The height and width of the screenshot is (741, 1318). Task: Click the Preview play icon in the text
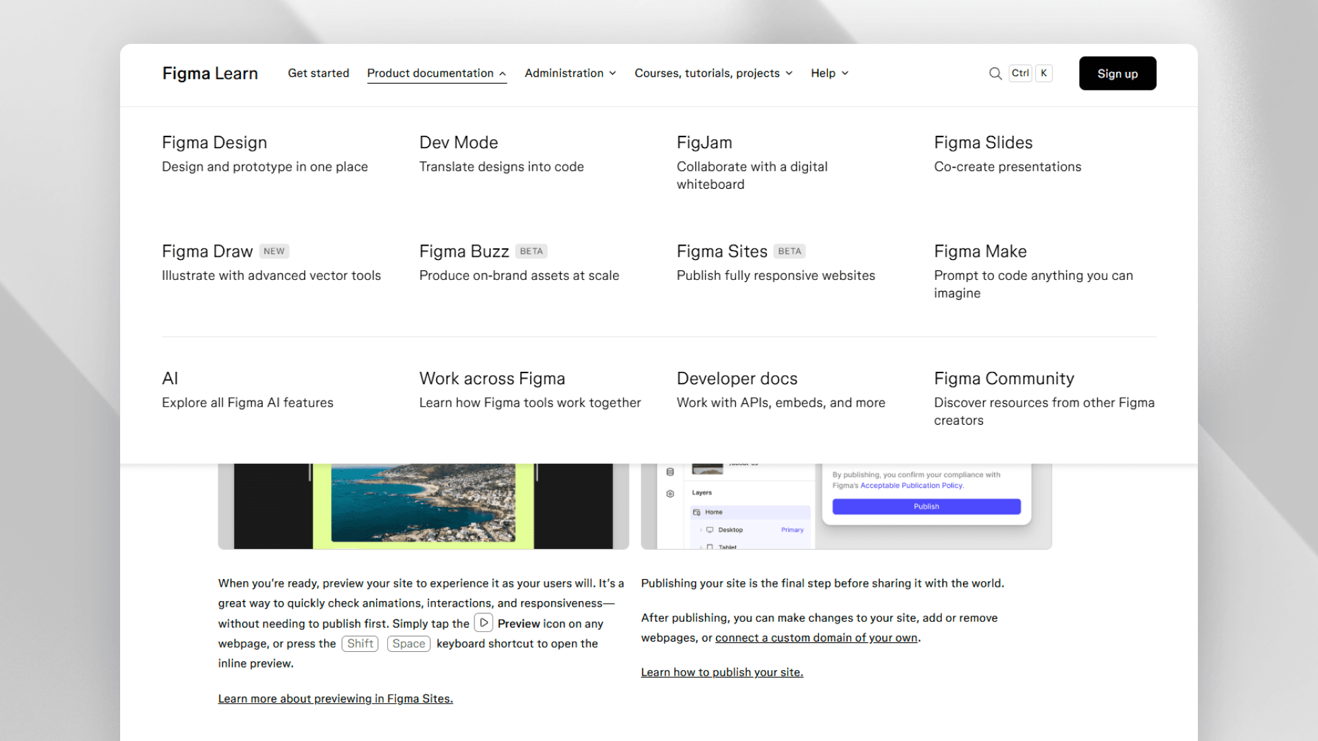(483, 622)
